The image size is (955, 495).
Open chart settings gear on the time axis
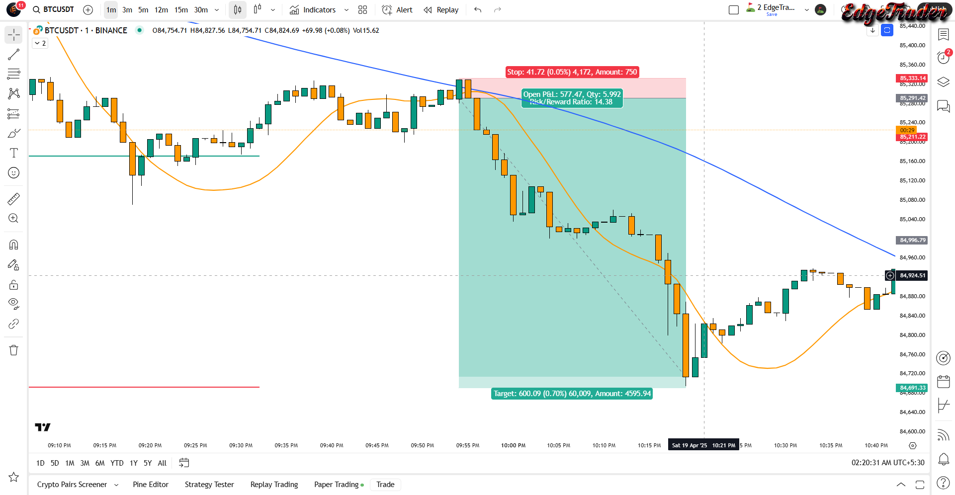point(913,446)
